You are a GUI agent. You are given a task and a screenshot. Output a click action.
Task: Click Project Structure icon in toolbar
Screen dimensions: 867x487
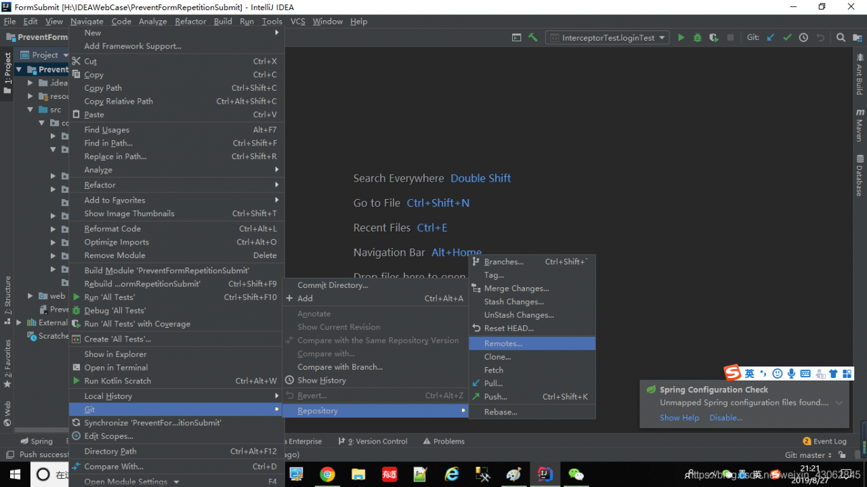pos(857,38)
